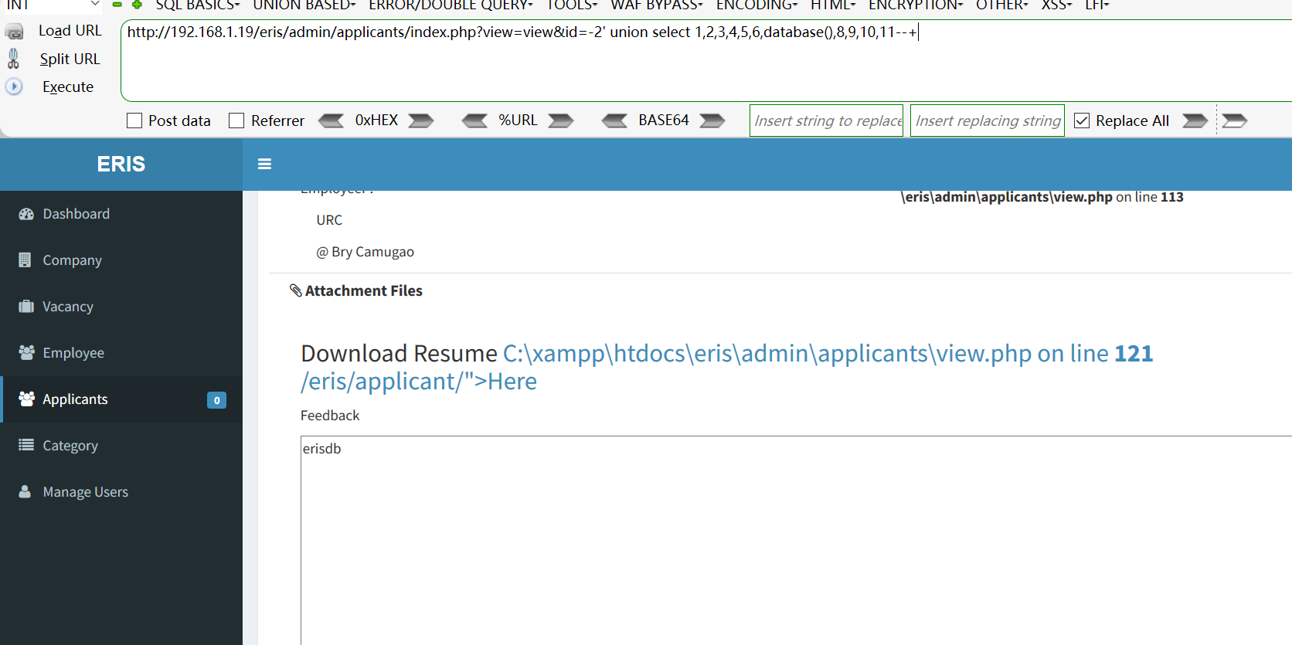Click the Employee group icon
Screen dimensions: 1292x645
(26, 352)
